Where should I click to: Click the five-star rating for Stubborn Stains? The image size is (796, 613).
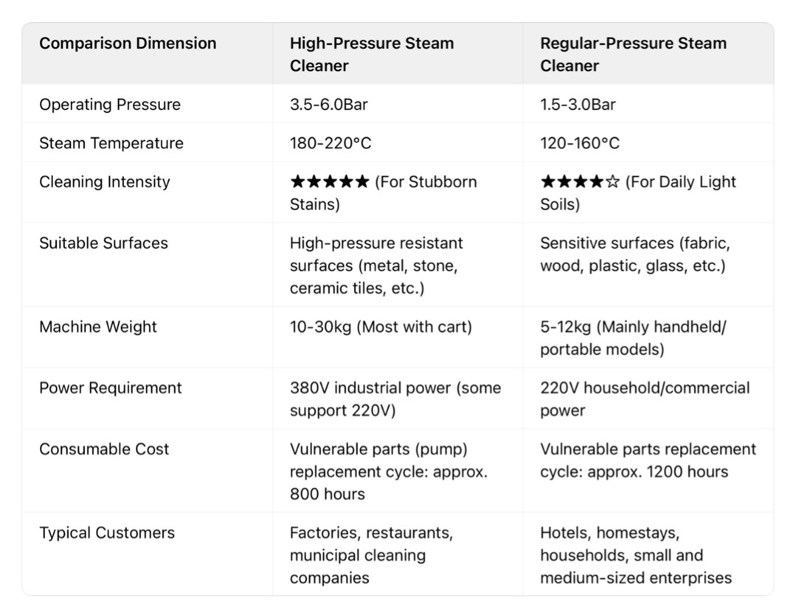click(329, 182)
